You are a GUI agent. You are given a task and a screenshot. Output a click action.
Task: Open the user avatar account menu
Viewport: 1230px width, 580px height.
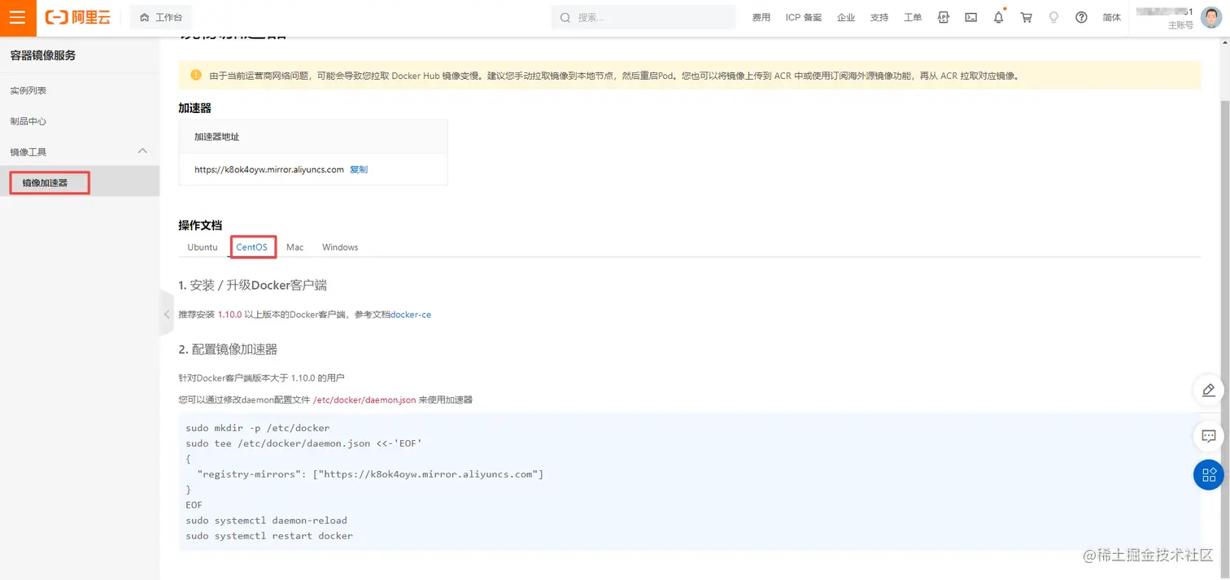(1210, 17)
